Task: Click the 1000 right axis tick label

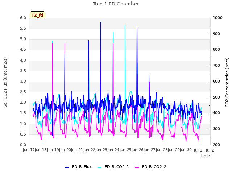Action: (x=217, y=18)
